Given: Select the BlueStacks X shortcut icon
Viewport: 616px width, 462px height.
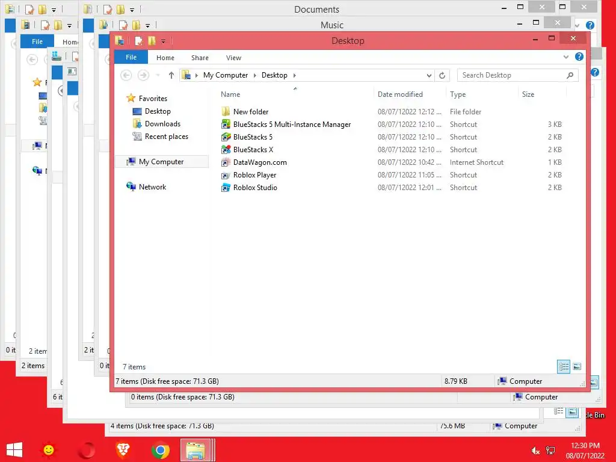Looking at the screenshot, I should (226, 149).
